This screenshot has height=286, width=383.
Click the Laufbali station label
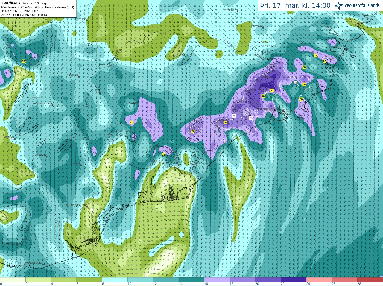(75, 164)
